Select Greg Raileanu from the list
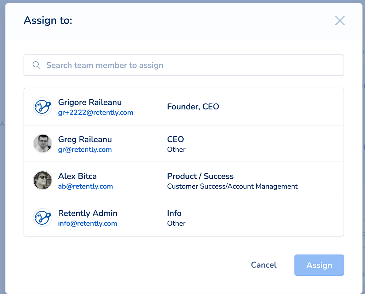This screenshot has width=365, height=294. (85, 139)
